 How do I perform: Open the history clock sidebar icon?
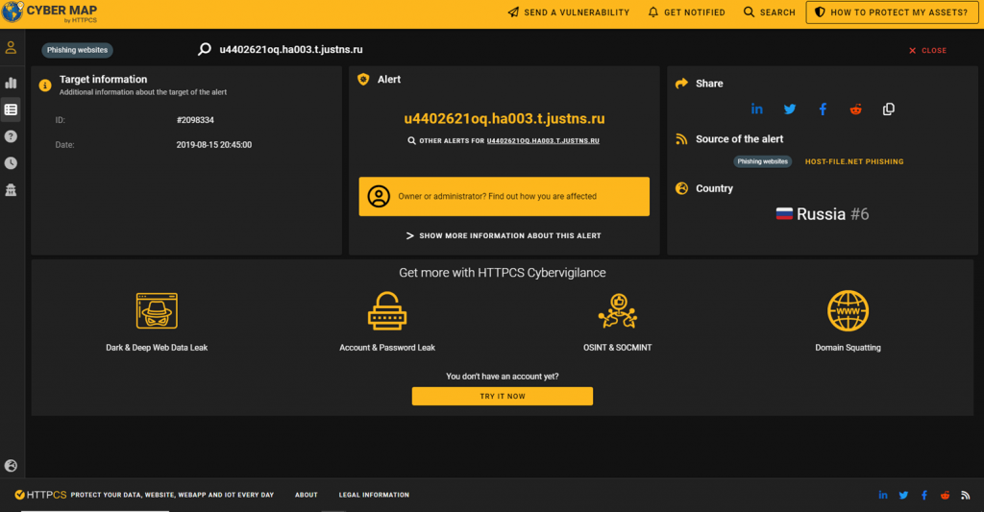(11, 163)
